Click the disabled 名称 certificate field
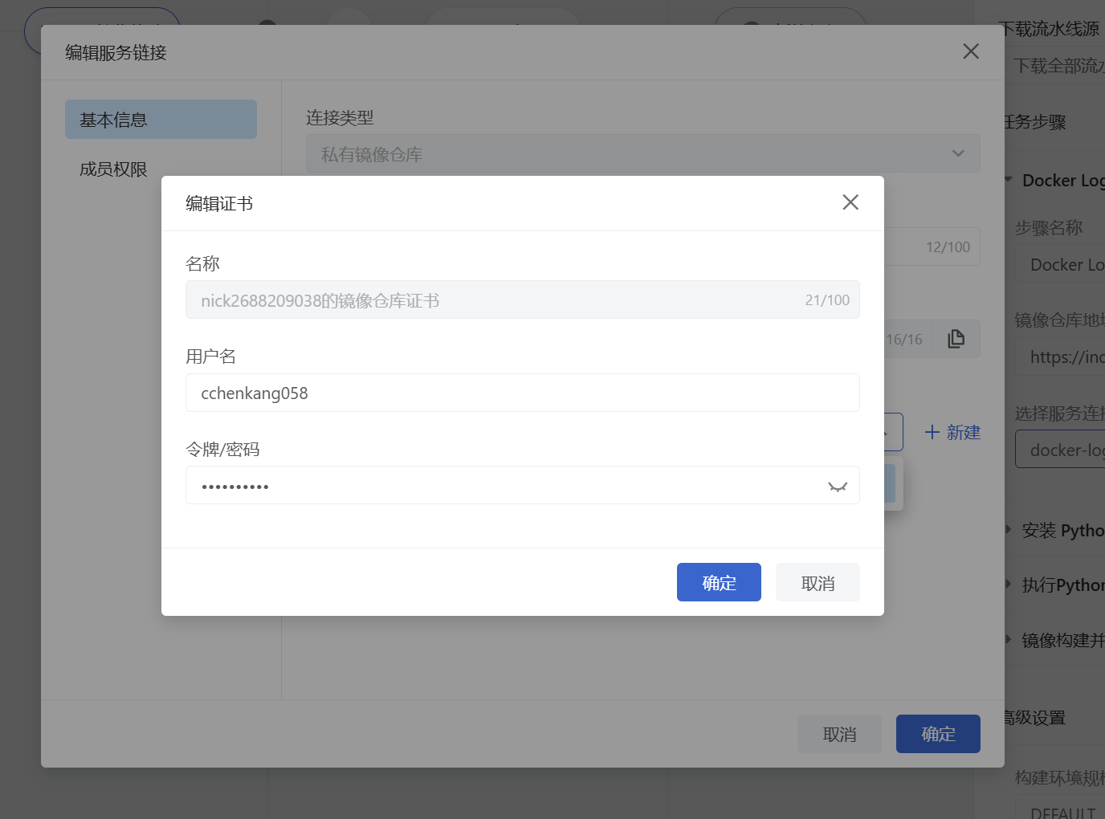 click(x=523, y=299)
